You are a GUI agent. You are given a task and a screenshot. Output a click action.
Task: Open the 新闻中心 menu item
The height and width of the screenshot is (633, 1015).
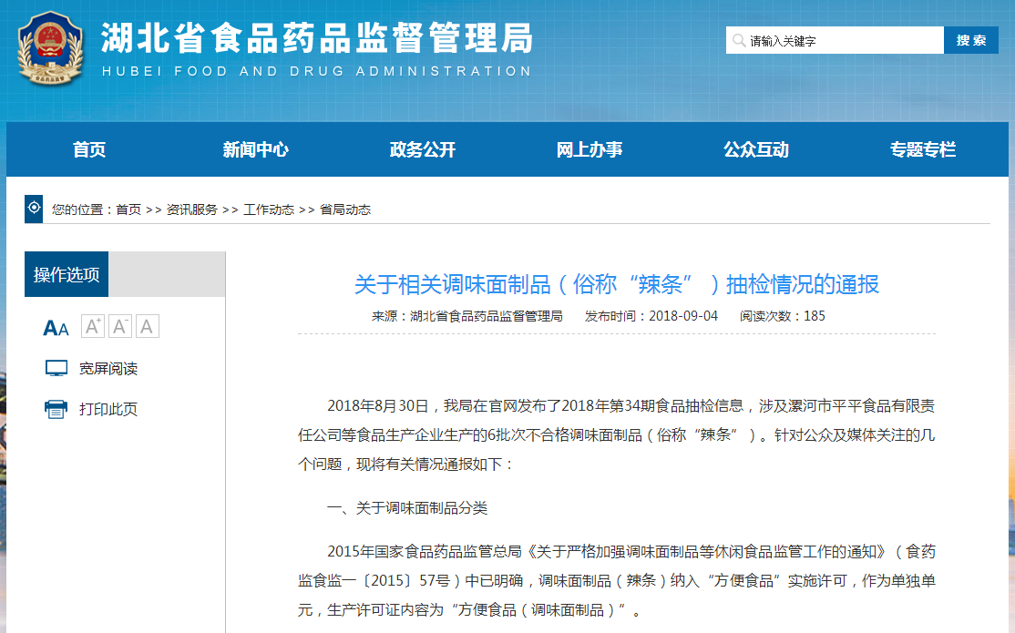[256, 149]
